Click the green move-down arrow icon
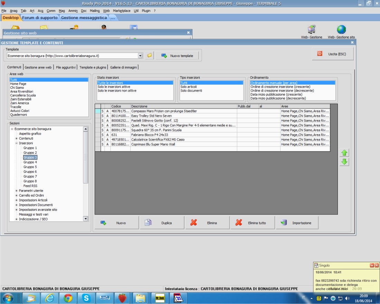The height and width of the screenshot is (304, 380). (x=344, y=162)
